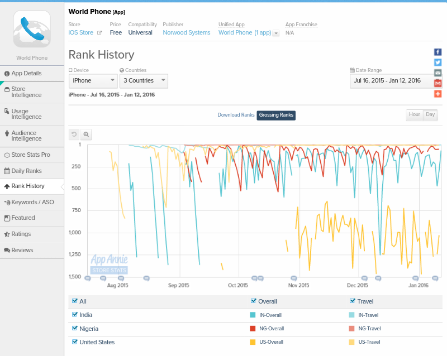The height and width of the screenshot is (356, 447).
Task: Uncheck the India country checkbox
Action: [x=75, y=315]
